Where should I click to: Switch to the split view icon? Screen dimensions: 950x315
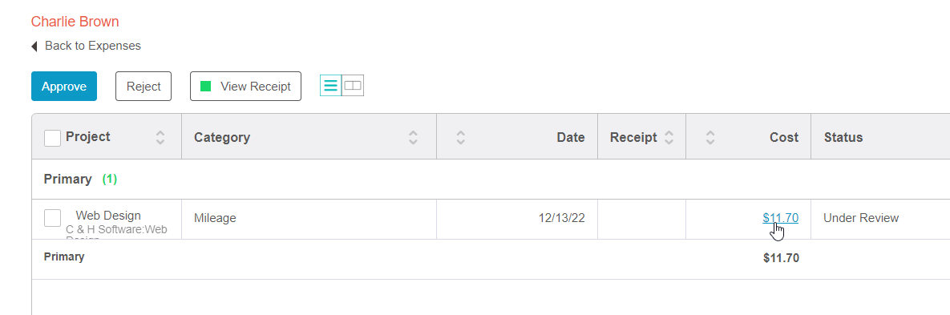coord(353,86)
